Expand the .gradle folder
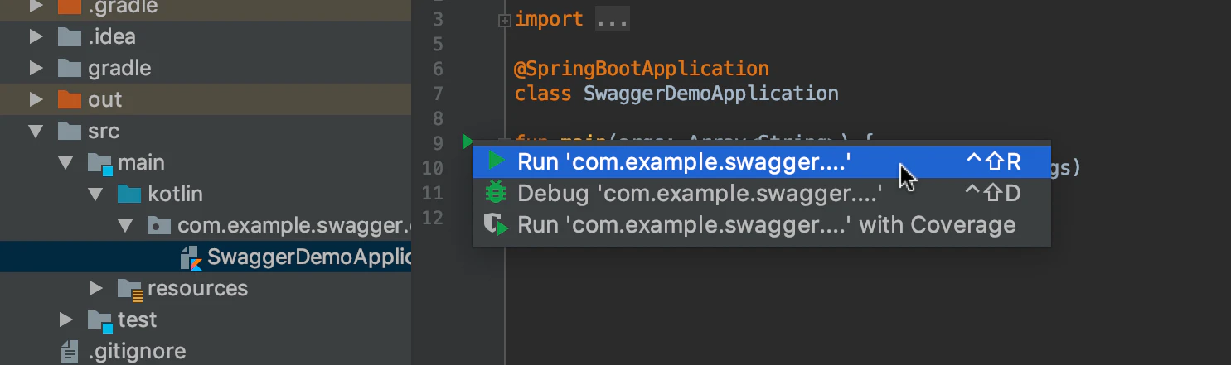This screenshot has height=365, width=1231. [36, 7]
